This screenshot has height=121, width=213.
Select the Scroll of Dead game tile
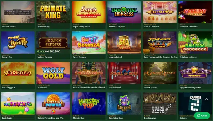point(124,73)
